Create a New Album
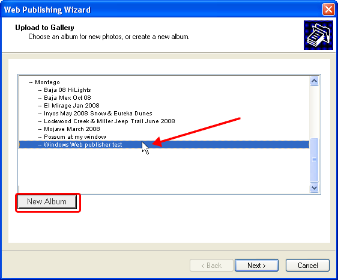338x280 pixels. click(47, 202)
